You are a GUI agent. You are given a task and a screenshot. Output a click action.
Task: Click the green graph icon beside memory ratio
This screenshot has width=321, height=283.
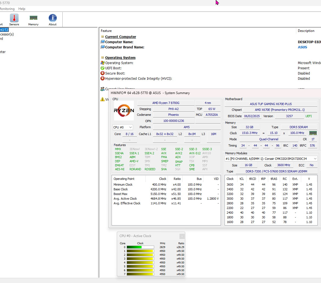312,133
